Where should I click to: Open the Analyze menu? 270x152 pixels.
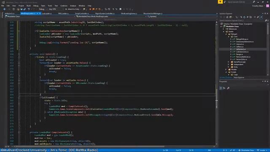click(73, 5)
